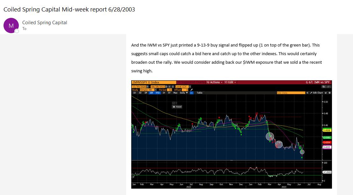Click the G 67: IWM vs SPY title

click(317, 82)
